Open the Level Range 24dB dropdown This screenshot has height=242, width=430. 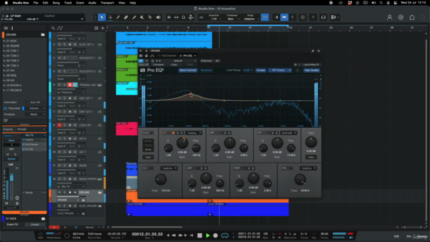point(248,70)
